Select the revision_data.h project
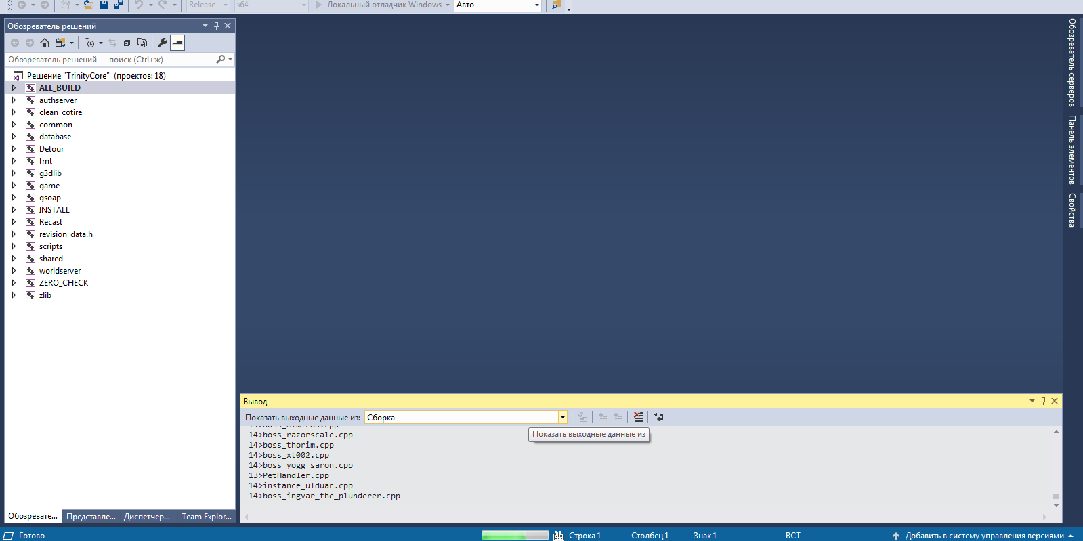 coord(66,234)
